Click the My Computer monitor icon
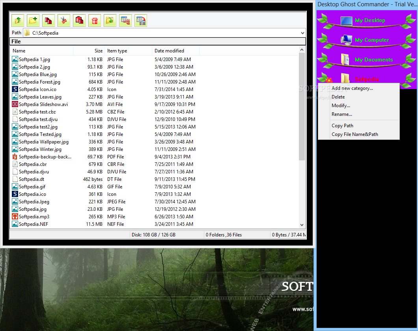Image resolution: width=418 pixels, height=331 pixels. click(346, 40)
